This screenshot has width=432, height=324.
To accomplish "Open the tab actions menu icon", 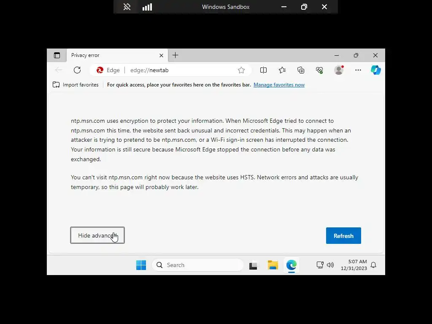I will [x=57, y=55].
